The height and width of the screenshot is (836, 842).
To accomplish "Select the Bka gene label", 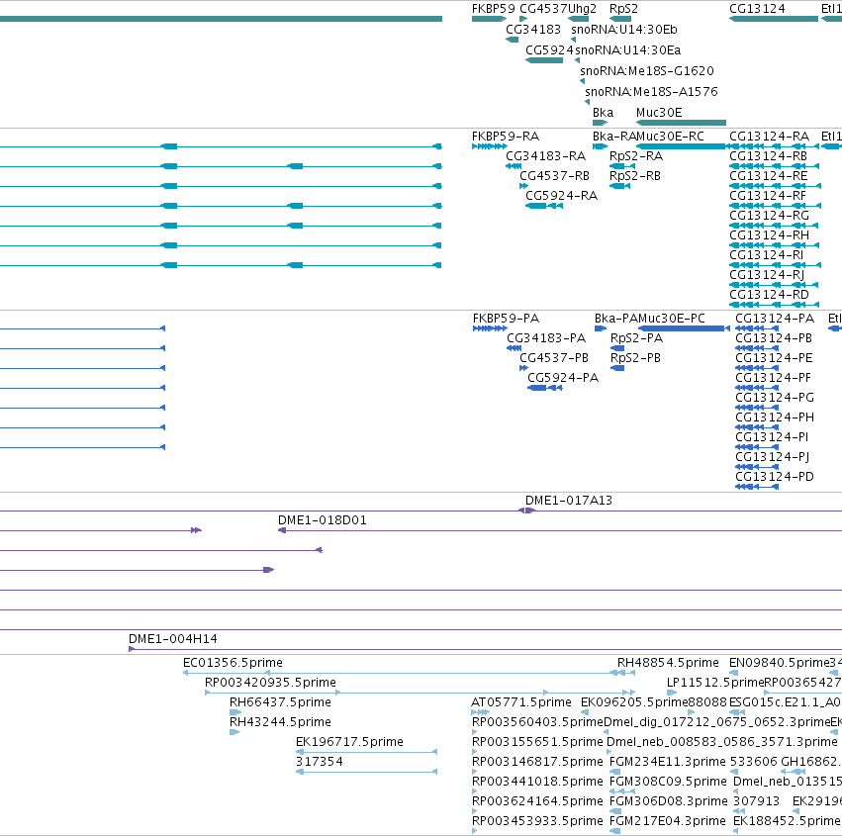I will [603, 112].
